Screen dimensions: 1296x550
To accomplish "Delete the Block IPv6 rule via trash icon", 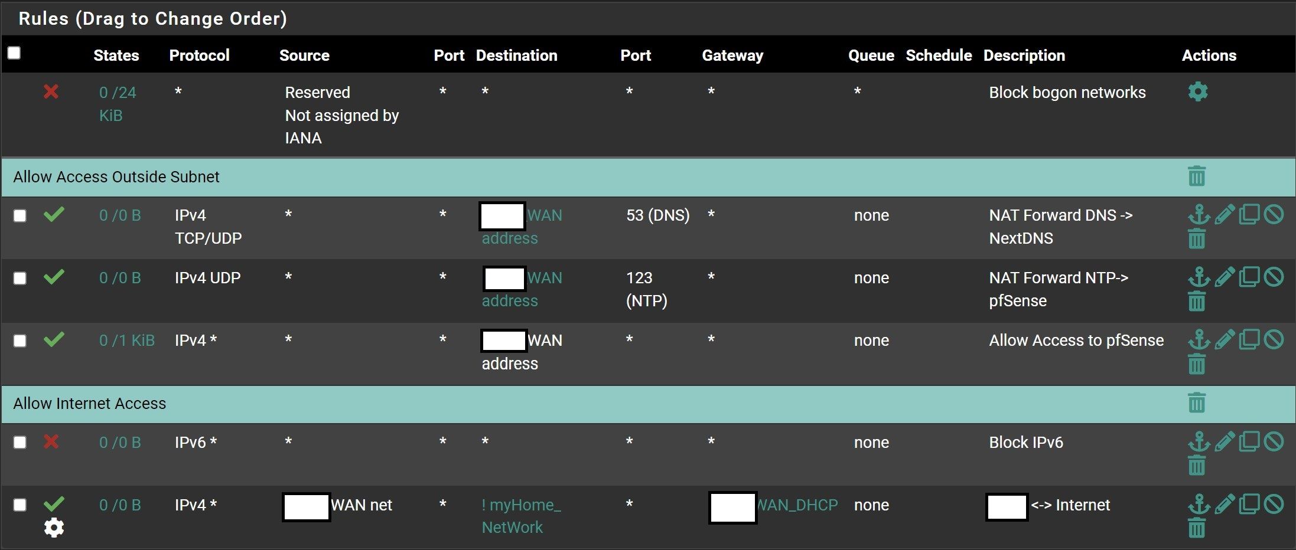I will click(x=1196, y=466).
